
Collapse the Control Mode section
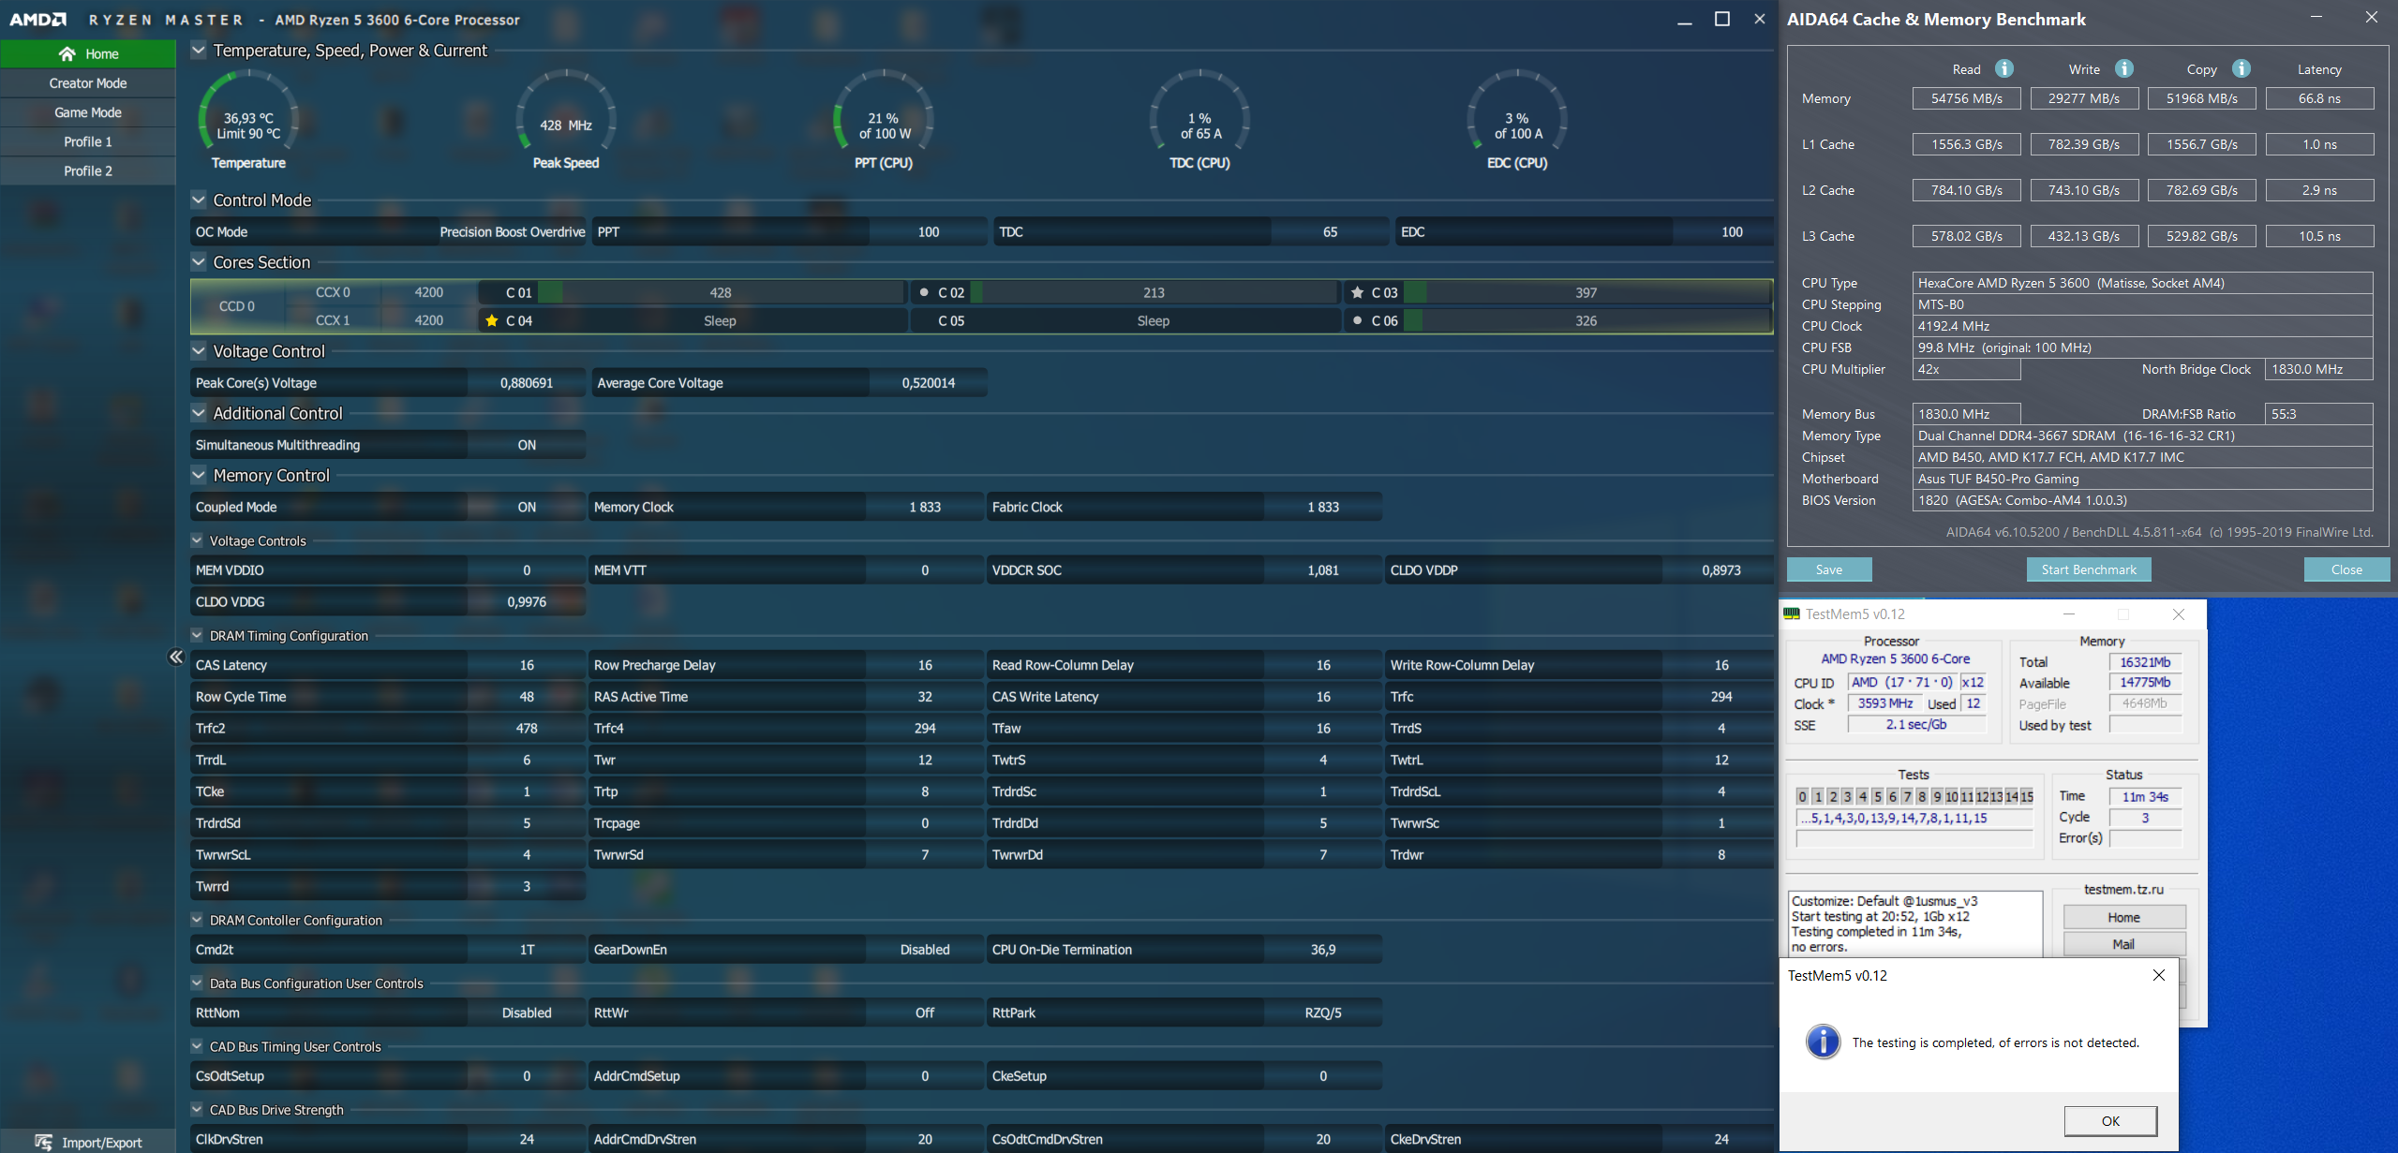point(199,200)
